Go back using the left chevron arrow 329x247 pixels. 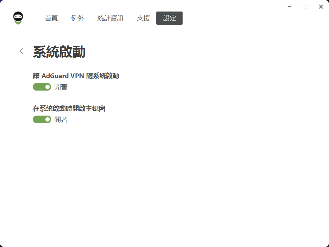tap(22, 51)
